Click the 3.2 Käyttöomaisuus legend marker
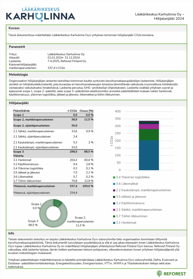The width and height of the screenshot is (193, 279). pyautogui.click(x=114, y=203)
